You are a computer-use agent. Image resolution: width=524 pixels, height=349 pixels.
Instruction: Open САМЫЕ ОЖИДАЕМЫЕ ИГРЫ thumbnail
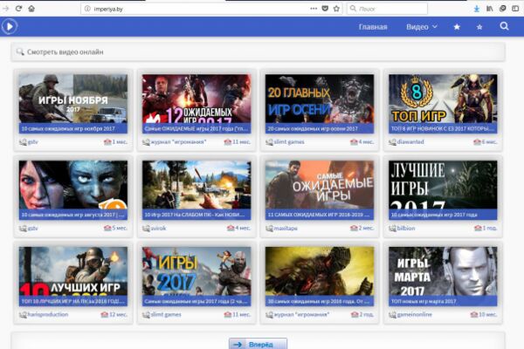point(320,185)
